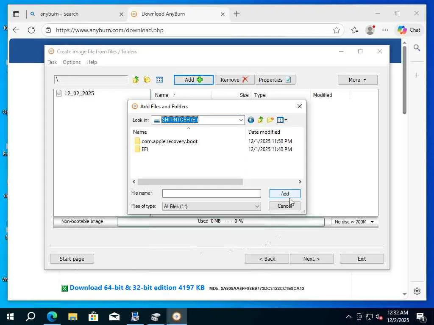Click the go-back icon in Add Files dialog
Viewport: 434px width, 325px height.
pyautogui.click(x=251, y=120)
